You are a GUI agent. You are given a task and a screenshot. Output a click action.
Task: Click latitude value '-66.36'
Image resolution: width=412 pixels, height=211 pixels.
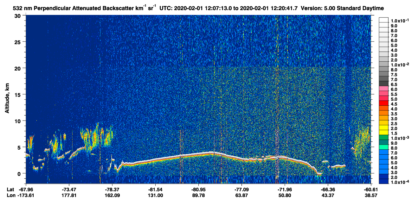(x=328, y=189)
